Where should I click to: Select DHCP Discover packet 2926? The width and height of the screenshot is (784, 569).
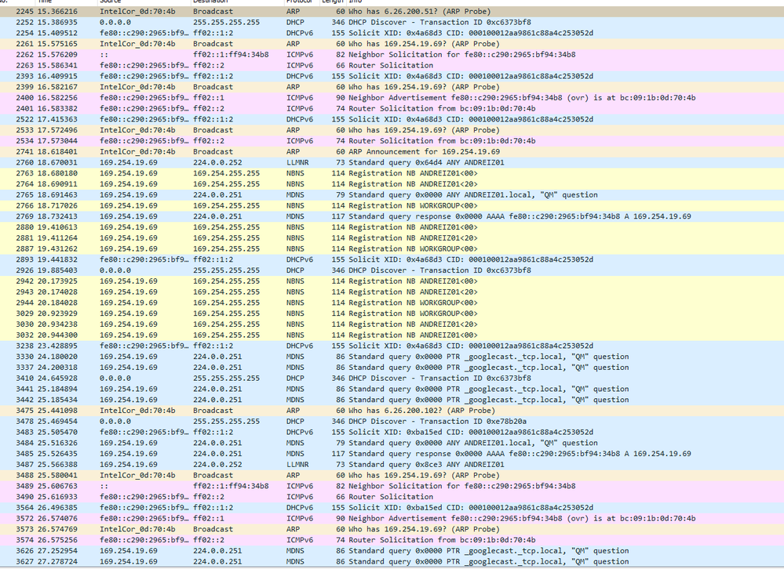(x=392, y=270)
